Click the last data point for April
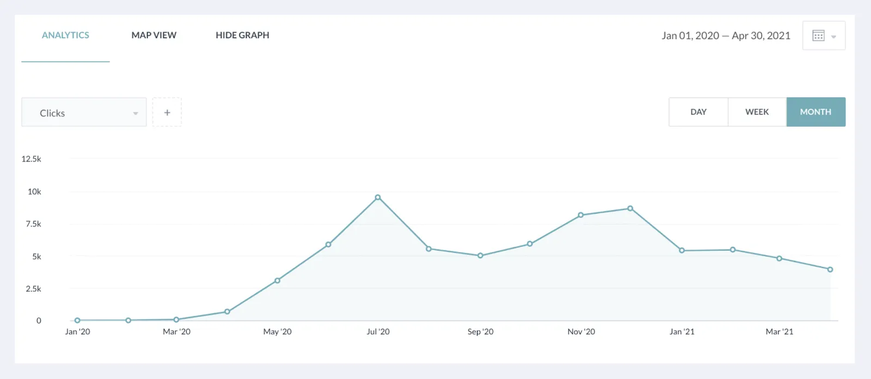This screenshot has height=379, width=871. pos(830,269)
